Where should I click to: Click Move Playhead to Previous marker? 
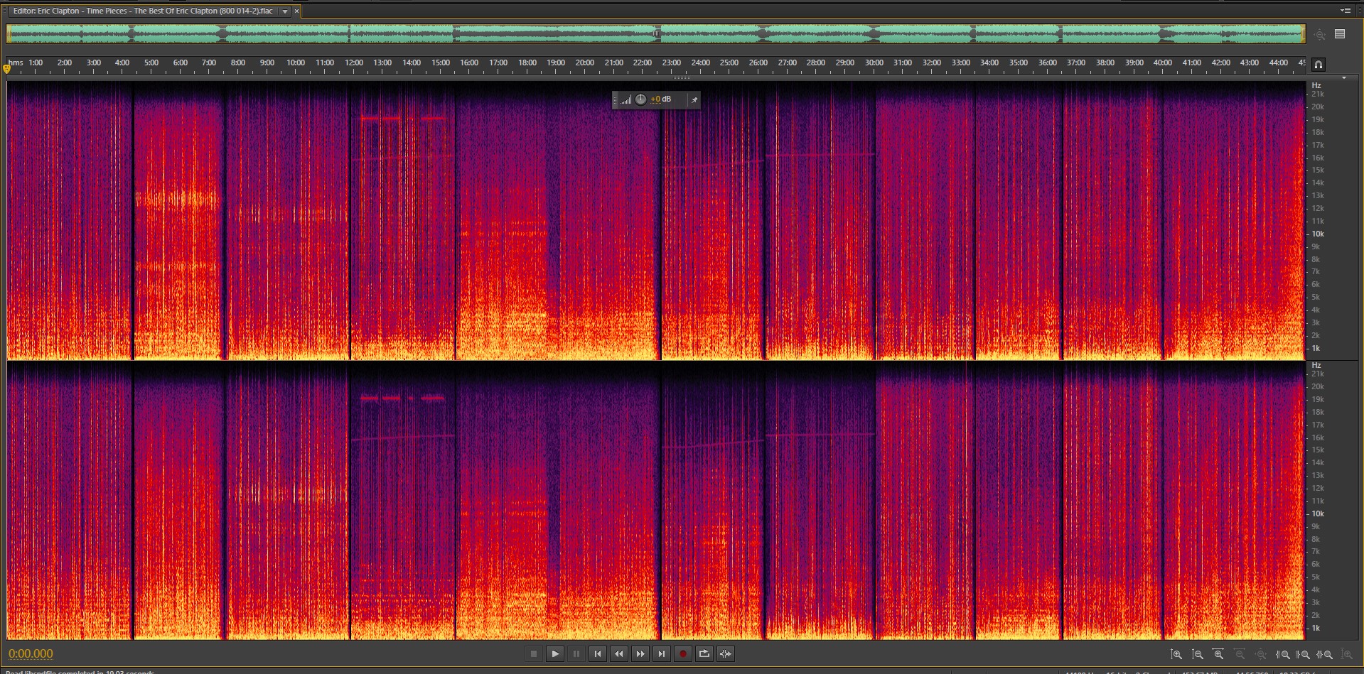[597, 654]
